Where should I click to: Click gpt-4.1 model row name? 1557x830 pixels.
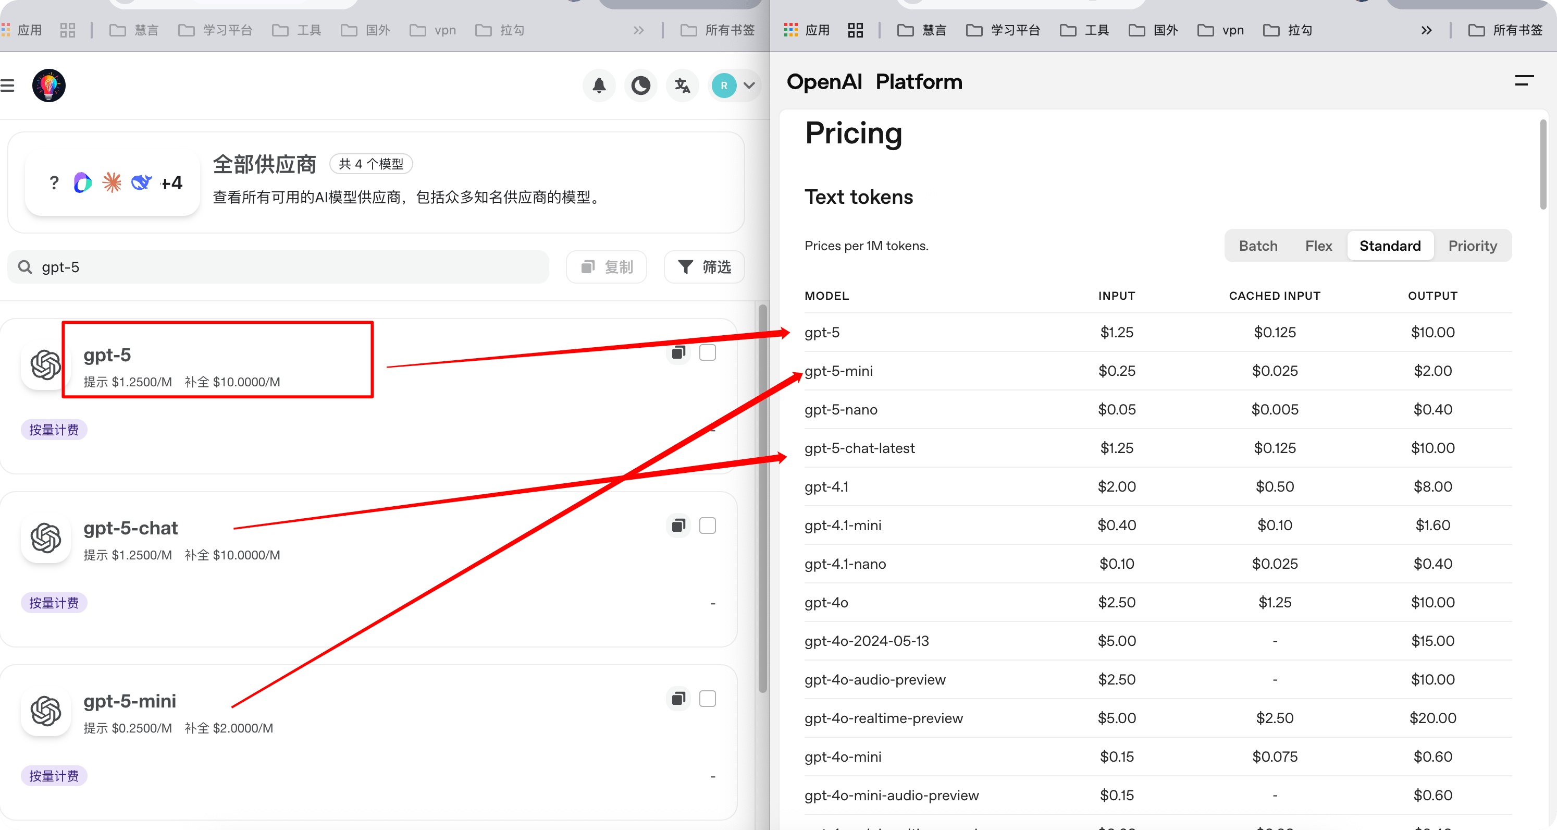pos(826,487)
